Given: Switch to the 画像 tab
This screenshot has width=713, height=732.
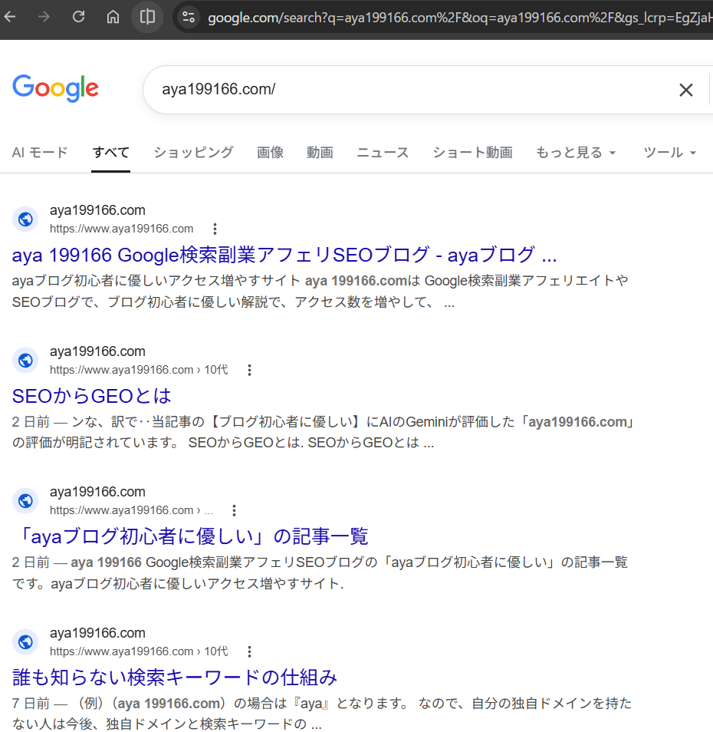Looking at the screenshot, I should point(270,152).
